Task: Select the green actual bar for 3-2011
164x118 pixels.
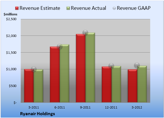Action: coord(38,86)
